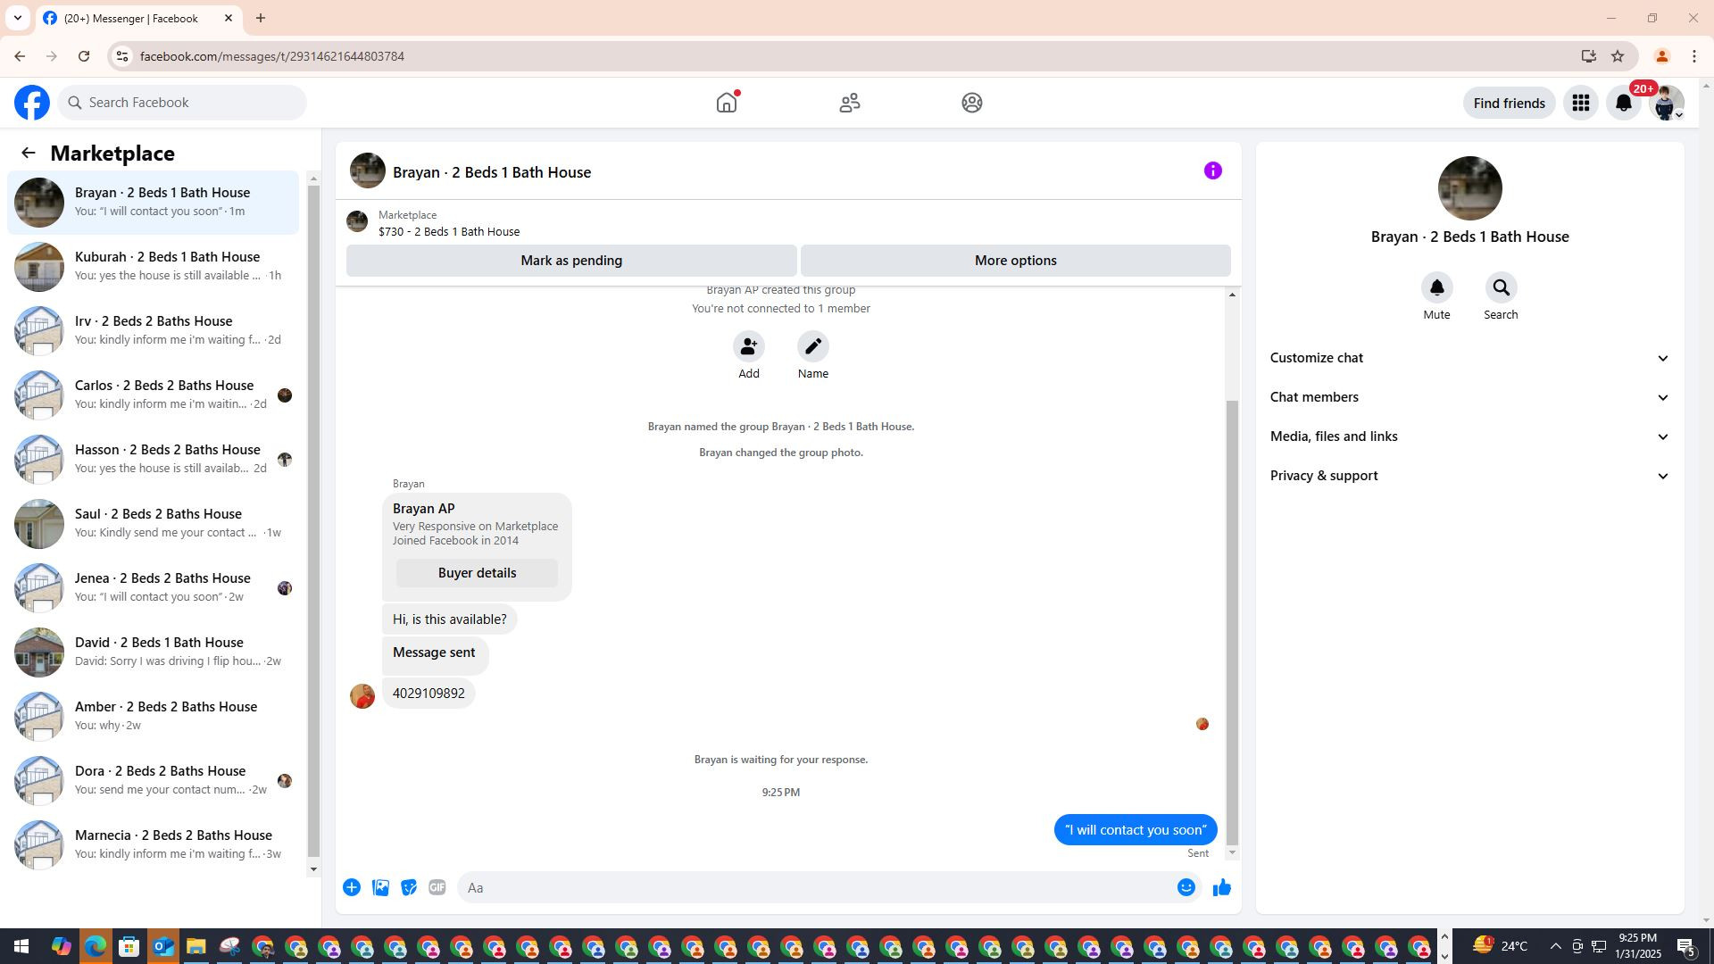This screenshot has width=1714, height=964.
Task: Choose a GIF in composer
Action: (x=437, y=887)
